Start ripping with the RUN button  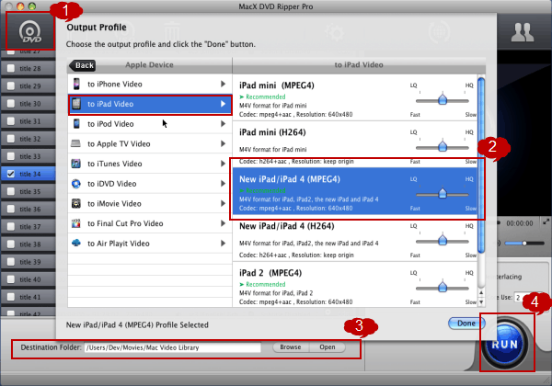(x=505, y=344)
